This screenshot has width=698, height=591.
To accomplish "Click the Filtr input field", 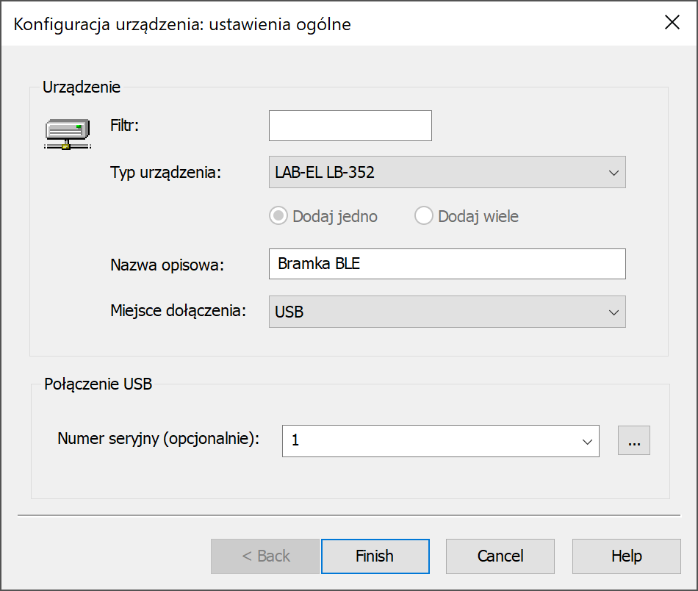I will [x=350, y=126].
